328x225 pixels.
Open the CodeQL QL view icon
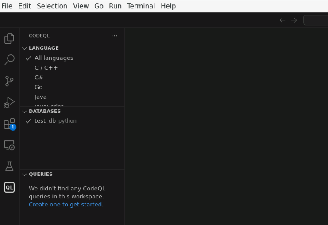click(x=9, y=187)
